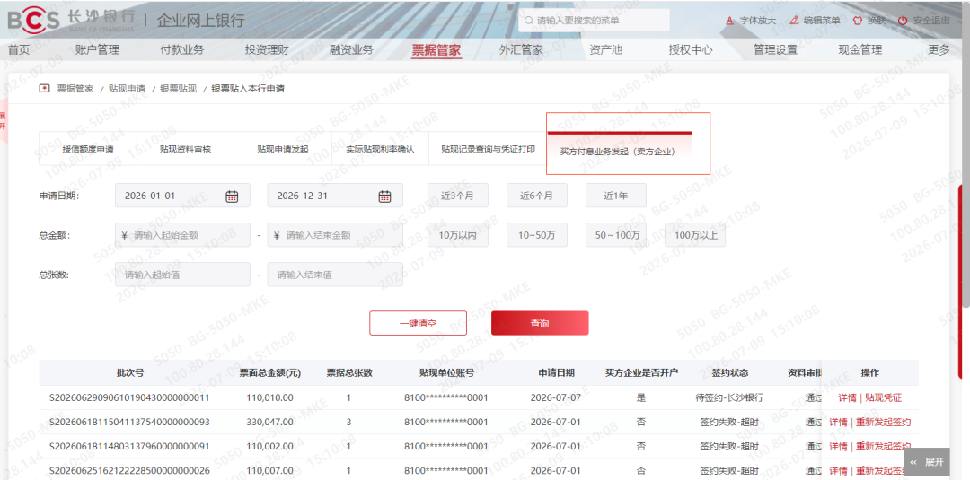Screen dimensions: 970x480
Task: Click the 近1年 quick date button
Action: point(616,196)
